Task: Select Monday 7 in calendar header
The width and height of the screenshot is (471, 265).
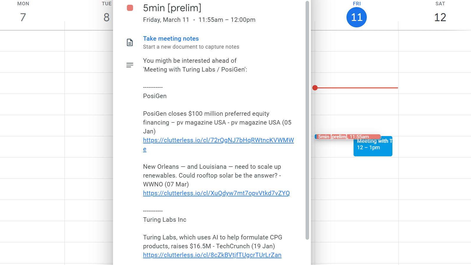Action: point(23,17)
